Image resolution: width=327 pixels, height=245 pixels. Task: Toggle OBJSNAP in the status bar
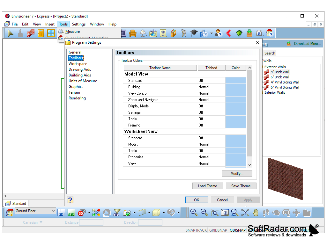click(x=238, y=230)
